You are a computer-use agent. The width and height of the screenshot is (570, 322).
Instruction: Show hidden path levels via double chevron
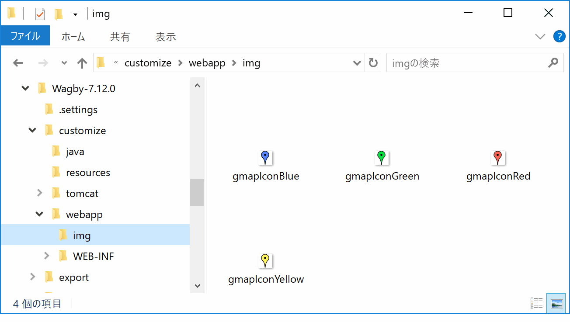pos(116,62)
